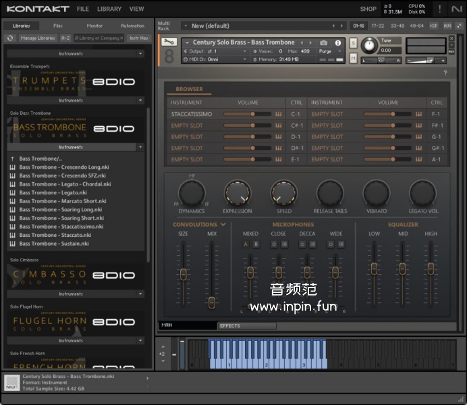
Task: Click the wrench icon to edit the instrument
Action: (x=169, y=41)
